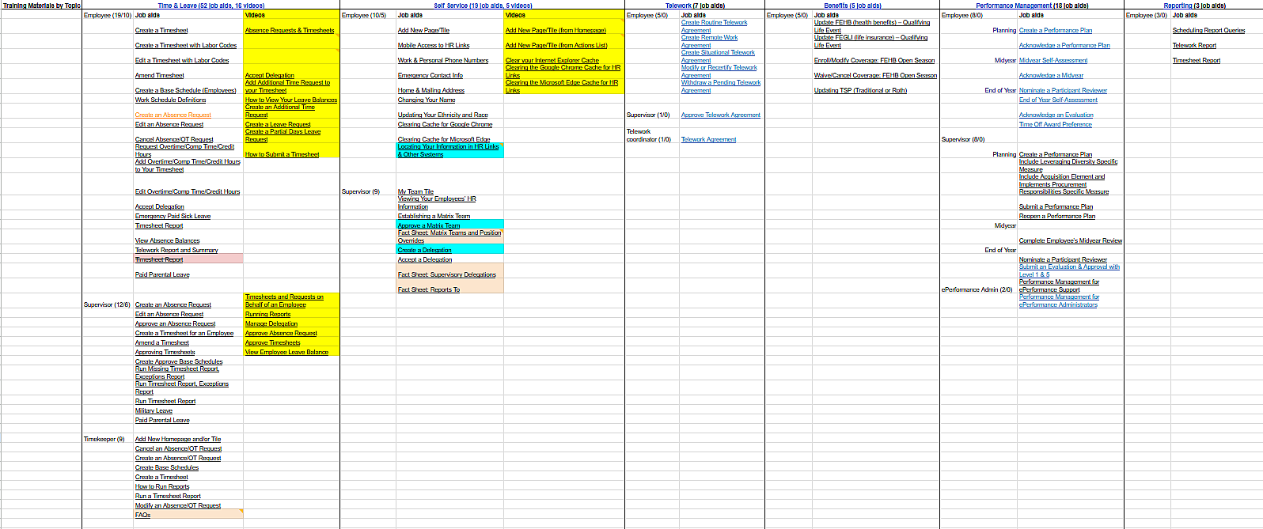Viewport: 1263px width, 529px height.
Task: Open the Create a Partial Days Leave Request video
Action: 283,136
